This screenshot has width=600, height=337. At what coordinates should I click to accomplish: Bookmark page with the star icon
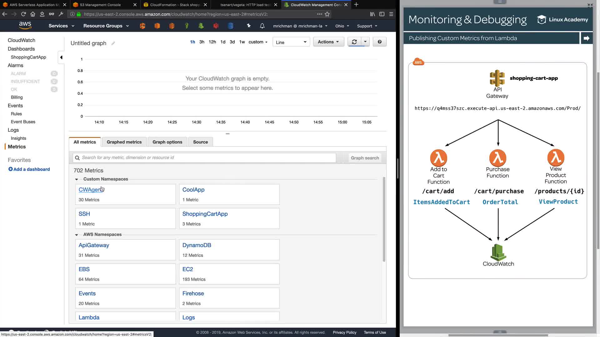[x=327, y=14]
